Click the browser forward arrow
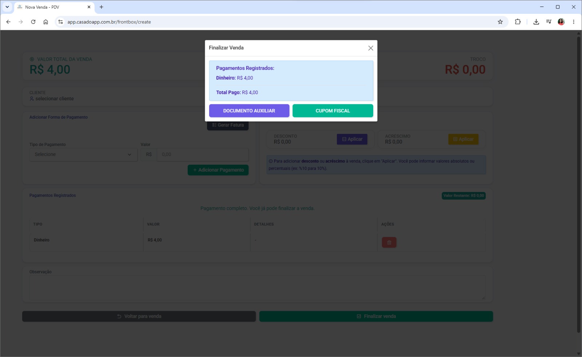Viewport: 582px width, 357px height. point(21,22)
